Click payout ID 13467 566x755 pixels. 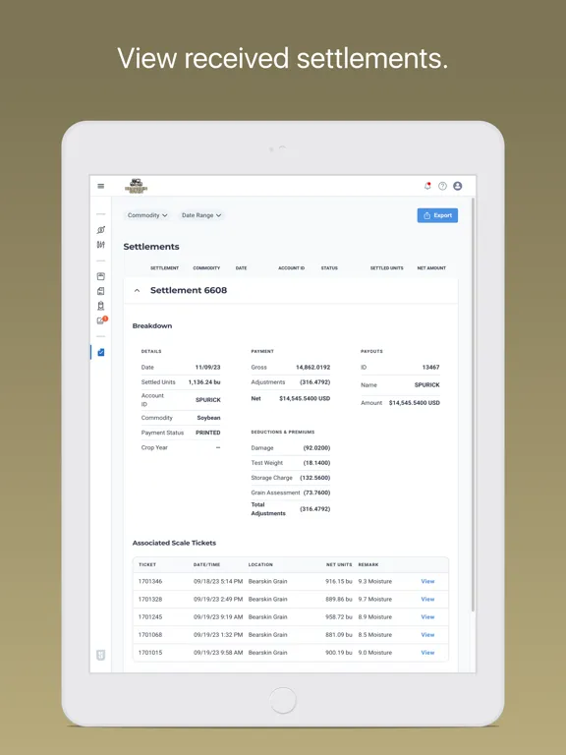[430, 368]
